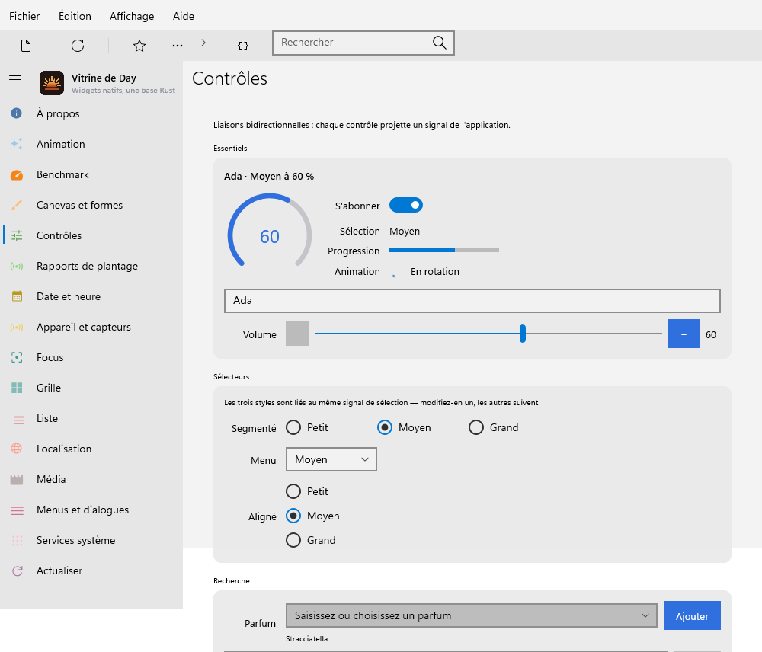Go to the Benchmark page label
The height and width of the screenshot is (652, 762).
tap(62, 174)
